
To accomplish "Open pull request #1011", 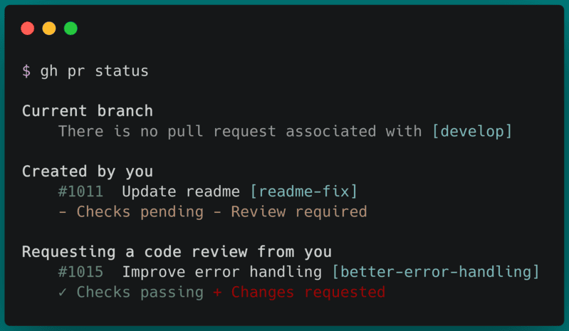I will pos(81,191).
